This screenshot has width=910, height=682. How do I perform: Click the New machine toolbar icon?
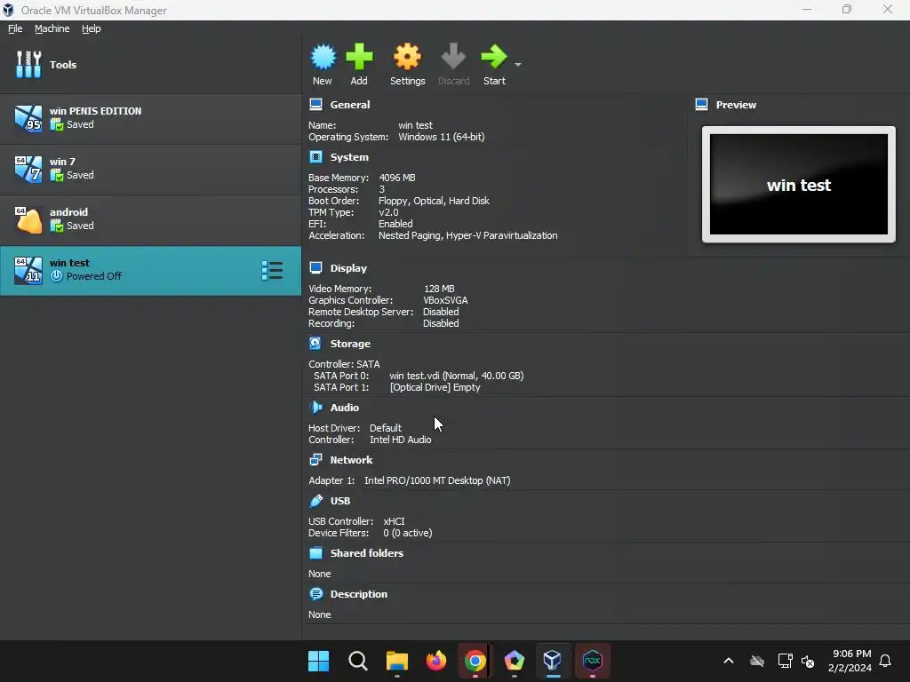point(323,58)
